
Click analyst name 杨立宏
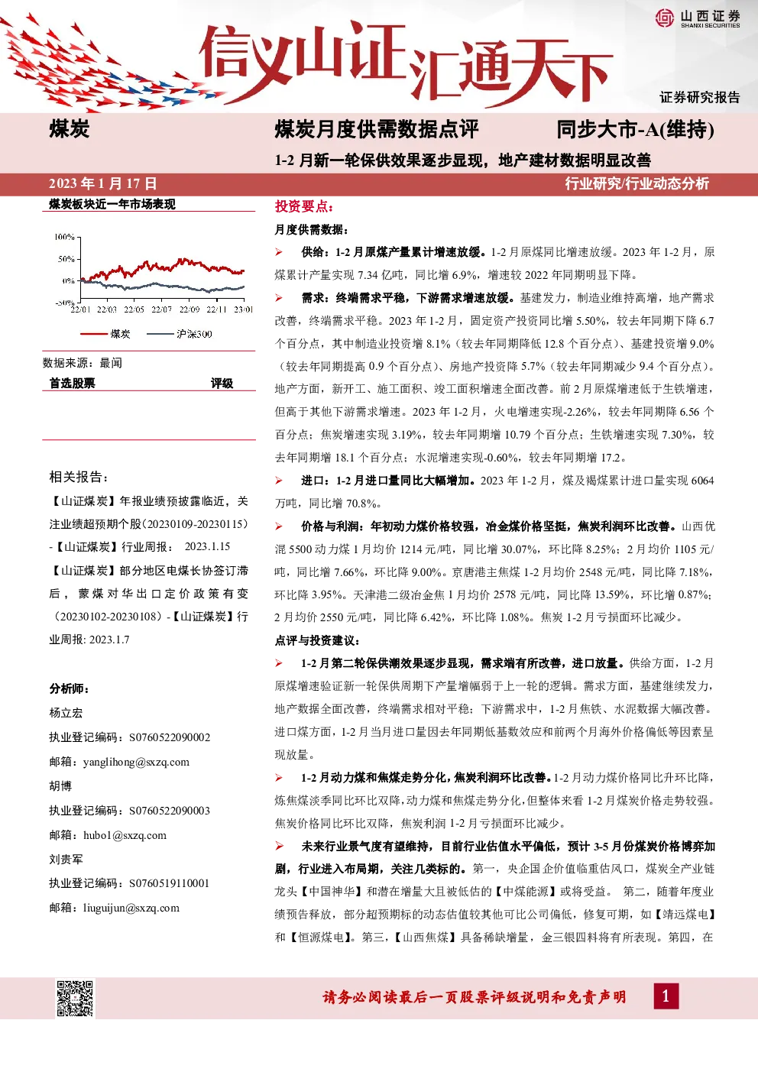66,713
